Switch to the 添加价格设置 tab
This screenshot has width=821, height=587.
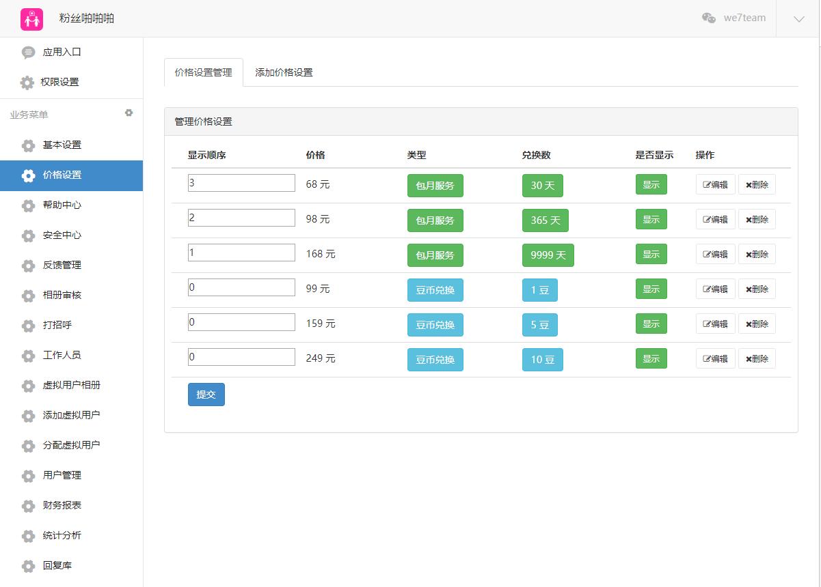point(284,72)
